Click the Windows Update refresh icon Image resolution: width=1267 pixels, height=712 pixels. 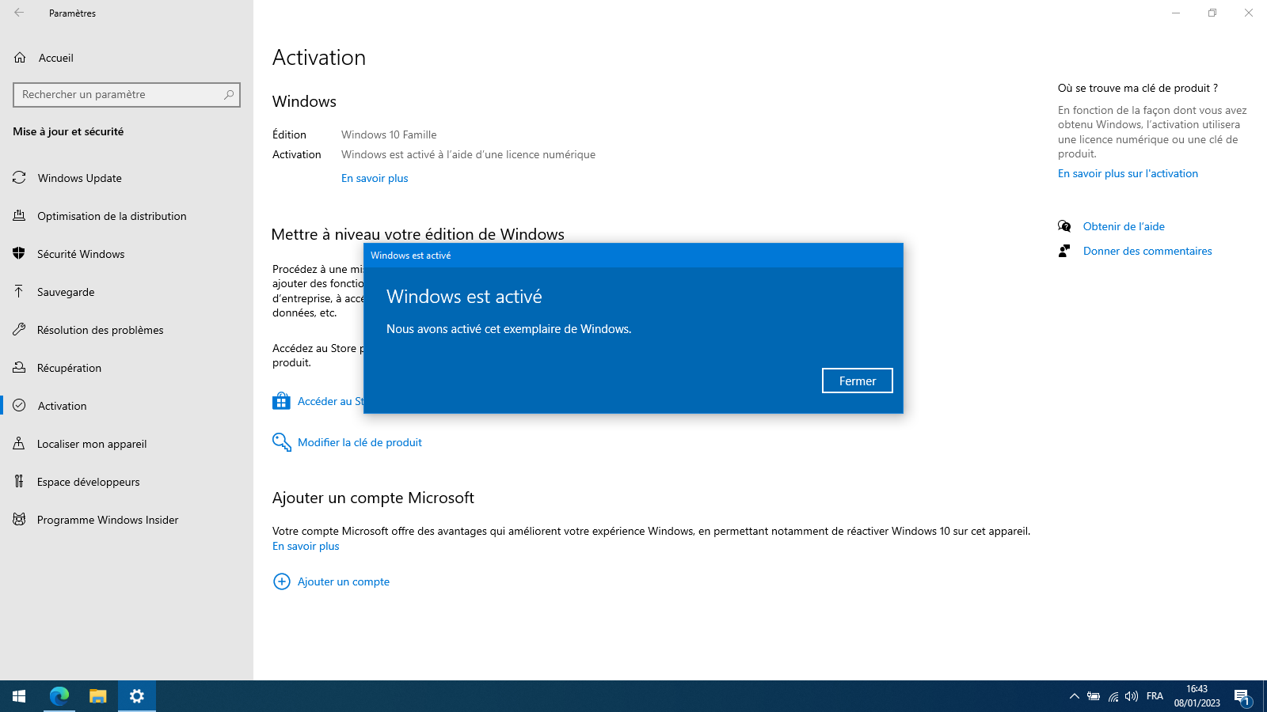pyautogui.click(x=19, y=178)
